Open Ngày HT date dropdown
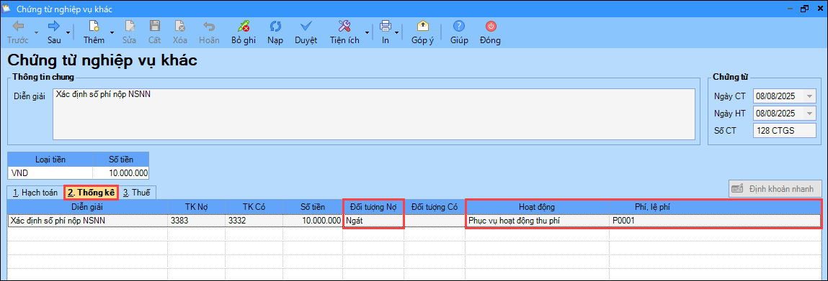Viewport: 828px width, 281px height. pyautogui.click(x=809, y=113)
